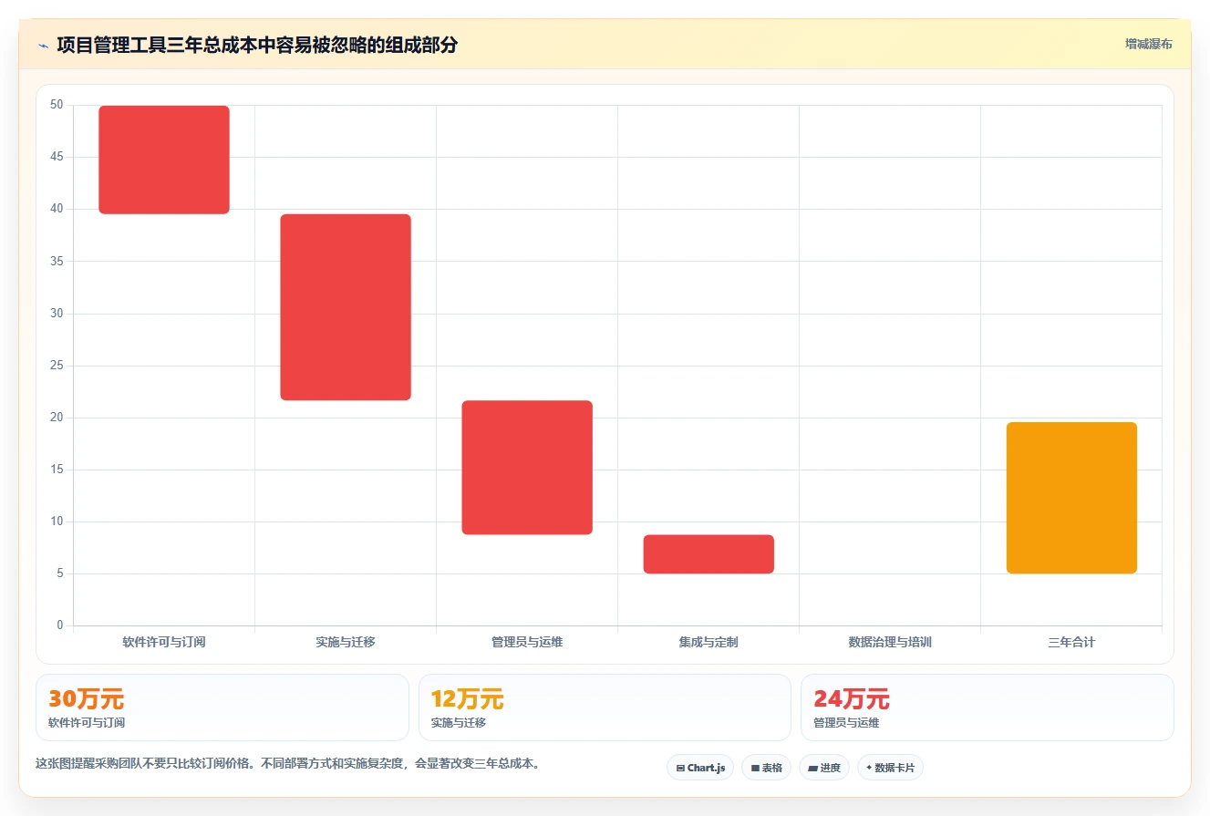Select the small red 集成与定制 bar
Screen dimensions: 1210x816
[708, 554]
